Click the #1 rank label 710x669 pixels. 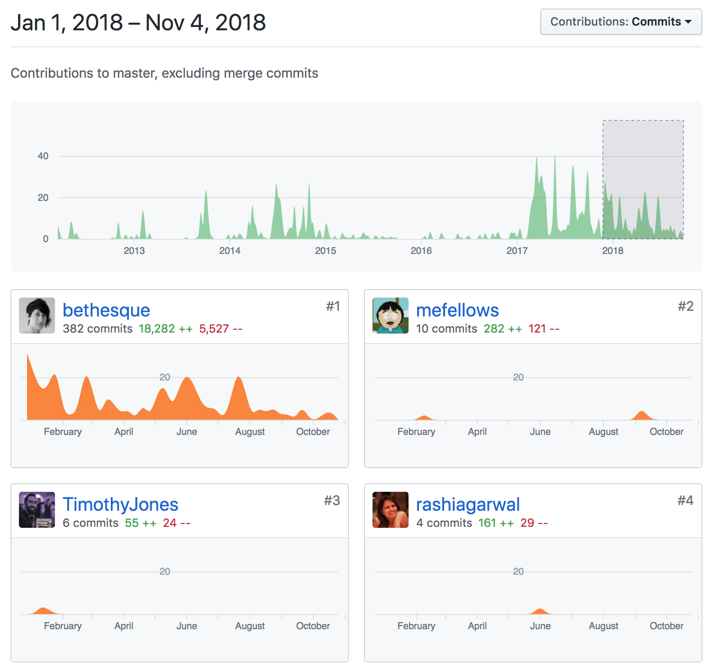point(333,307)
